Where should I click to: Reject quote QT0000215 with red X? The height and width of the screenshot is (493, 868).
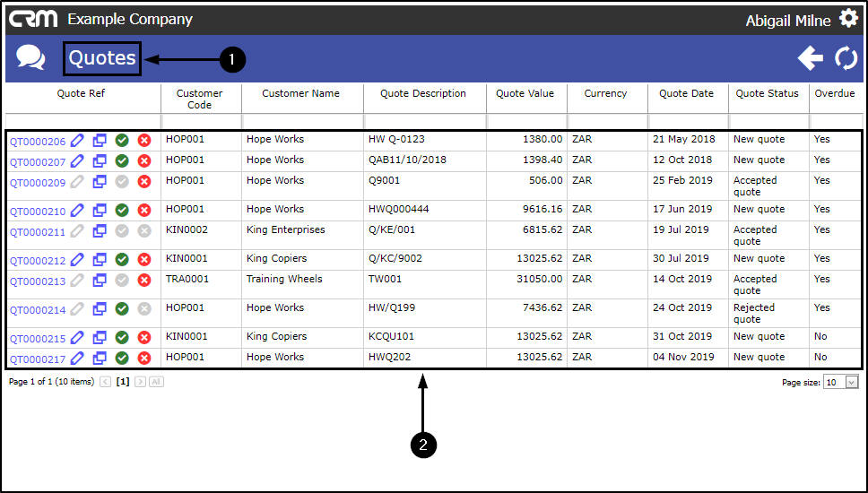(144, 338)
